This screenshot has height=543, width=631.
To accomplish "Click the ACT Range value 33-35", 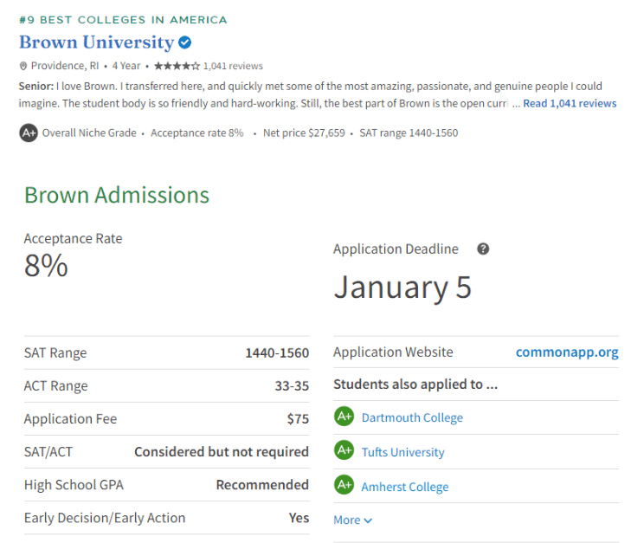I will 292,386.
